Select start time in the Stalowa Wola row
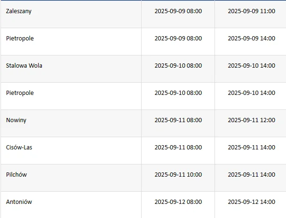Screen dimensions: 286x218 178,66
